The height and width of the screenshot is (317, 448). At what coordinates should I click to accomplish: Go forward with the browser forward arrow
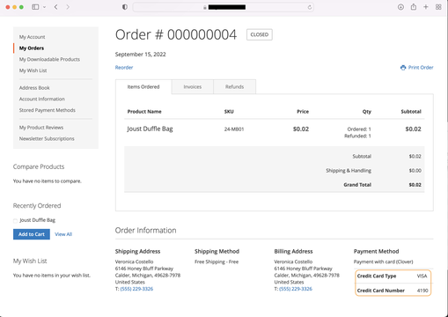pos(68,7)
